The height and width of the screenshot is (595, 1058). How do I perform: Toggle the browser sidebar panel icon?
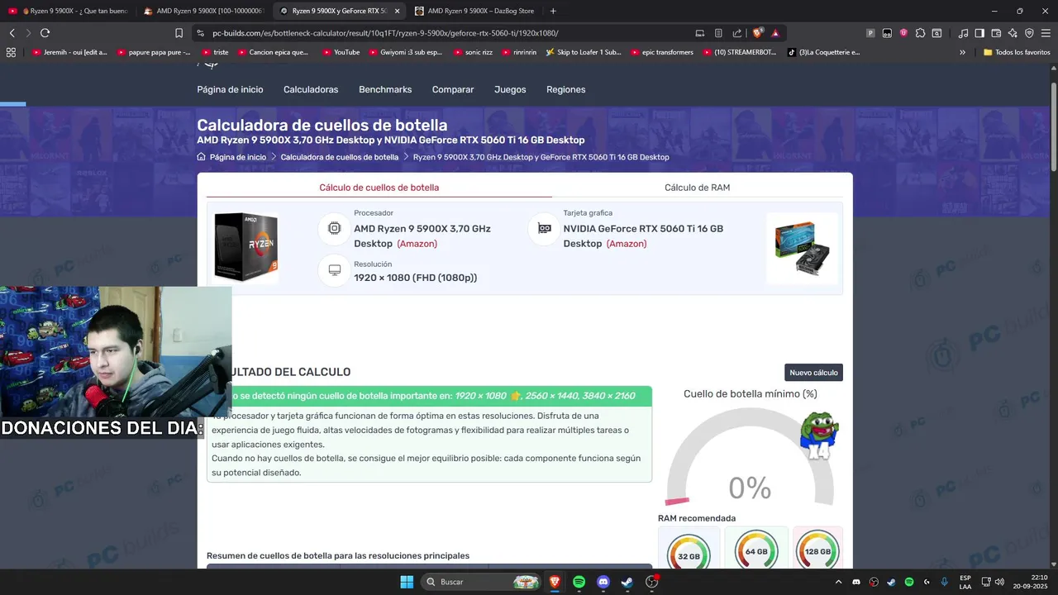(x=979, y=33)
